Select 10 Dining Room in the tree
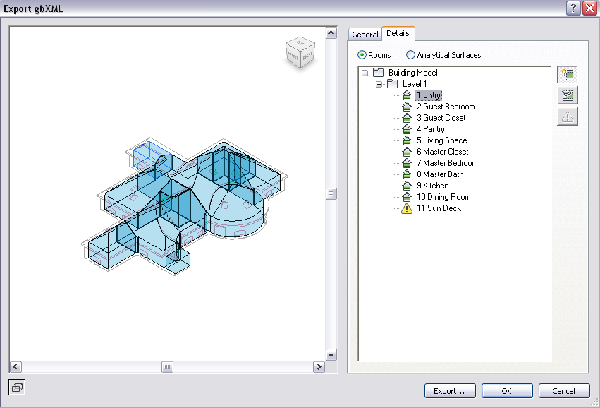The image size is (600, 408). point(443,197)
